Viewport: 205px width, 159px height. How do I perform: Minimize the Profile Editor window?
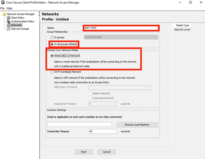click(180, 2)
